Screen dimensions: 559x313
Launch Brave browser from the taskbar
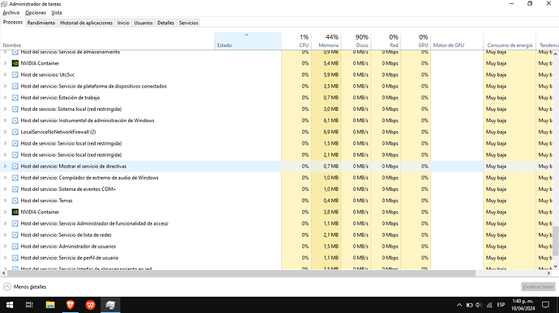70,305
